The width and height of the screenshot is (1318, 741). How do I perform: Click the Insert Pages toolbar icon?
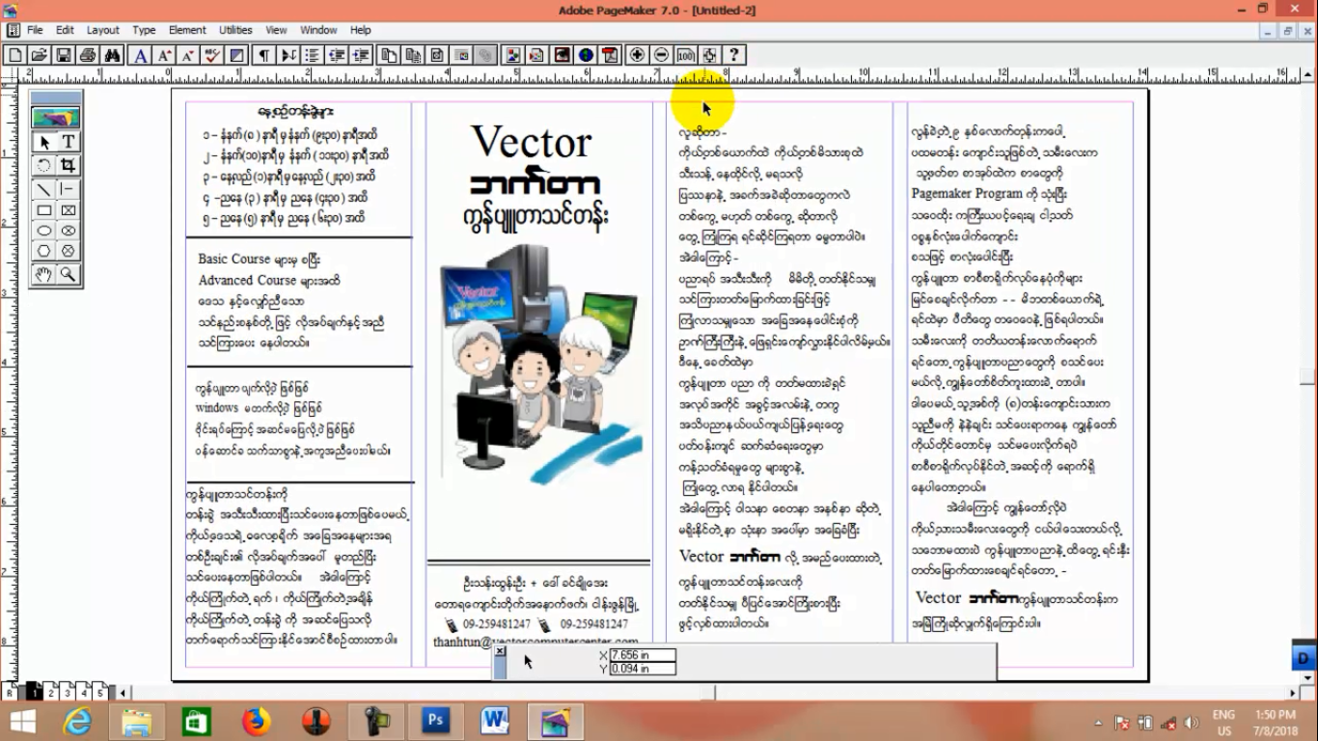click(390, 55)
